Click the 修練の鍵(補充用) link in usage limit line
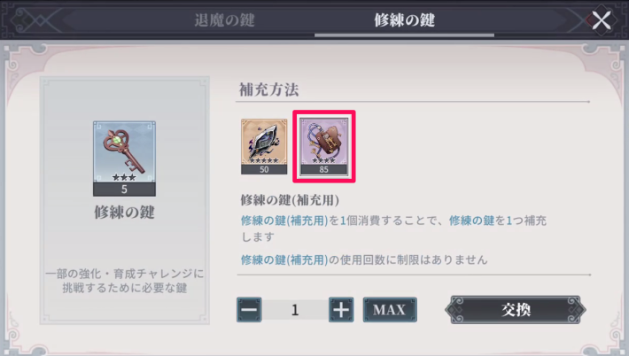The width and height of the screenshot is (629, 356). 284,259
